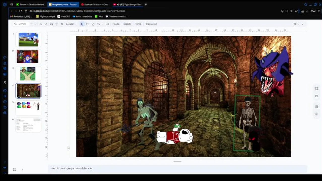Click the address bar URL

coord(77,11)
